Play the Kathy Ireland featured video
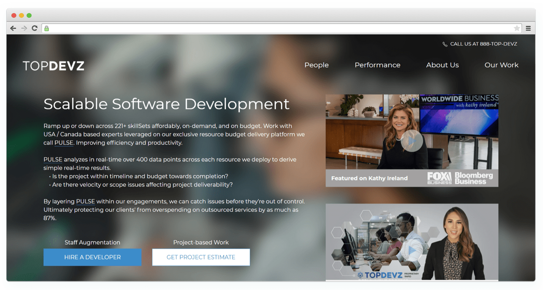Viewport: 543px width, 290px height. pos(412,141)
